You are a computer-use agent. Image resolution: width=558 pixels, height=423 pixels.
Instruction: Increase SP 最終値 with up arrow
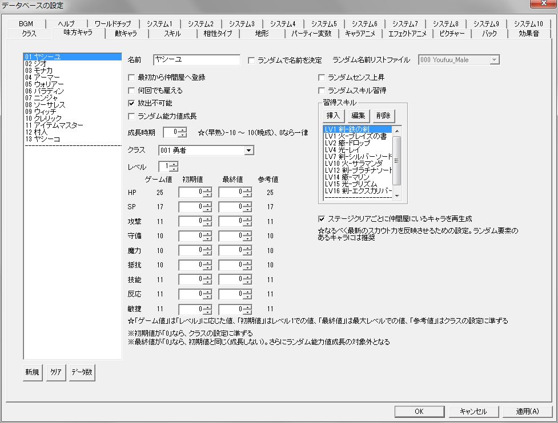click(x=248, y=204)
